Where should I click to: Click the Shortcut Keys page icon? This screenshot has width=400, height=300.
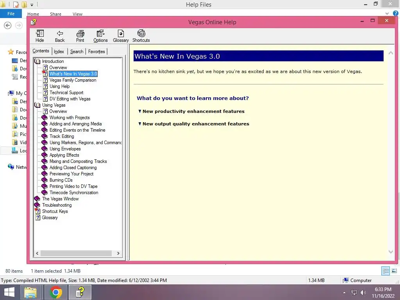pyautogui.click(x=37, y=211)
